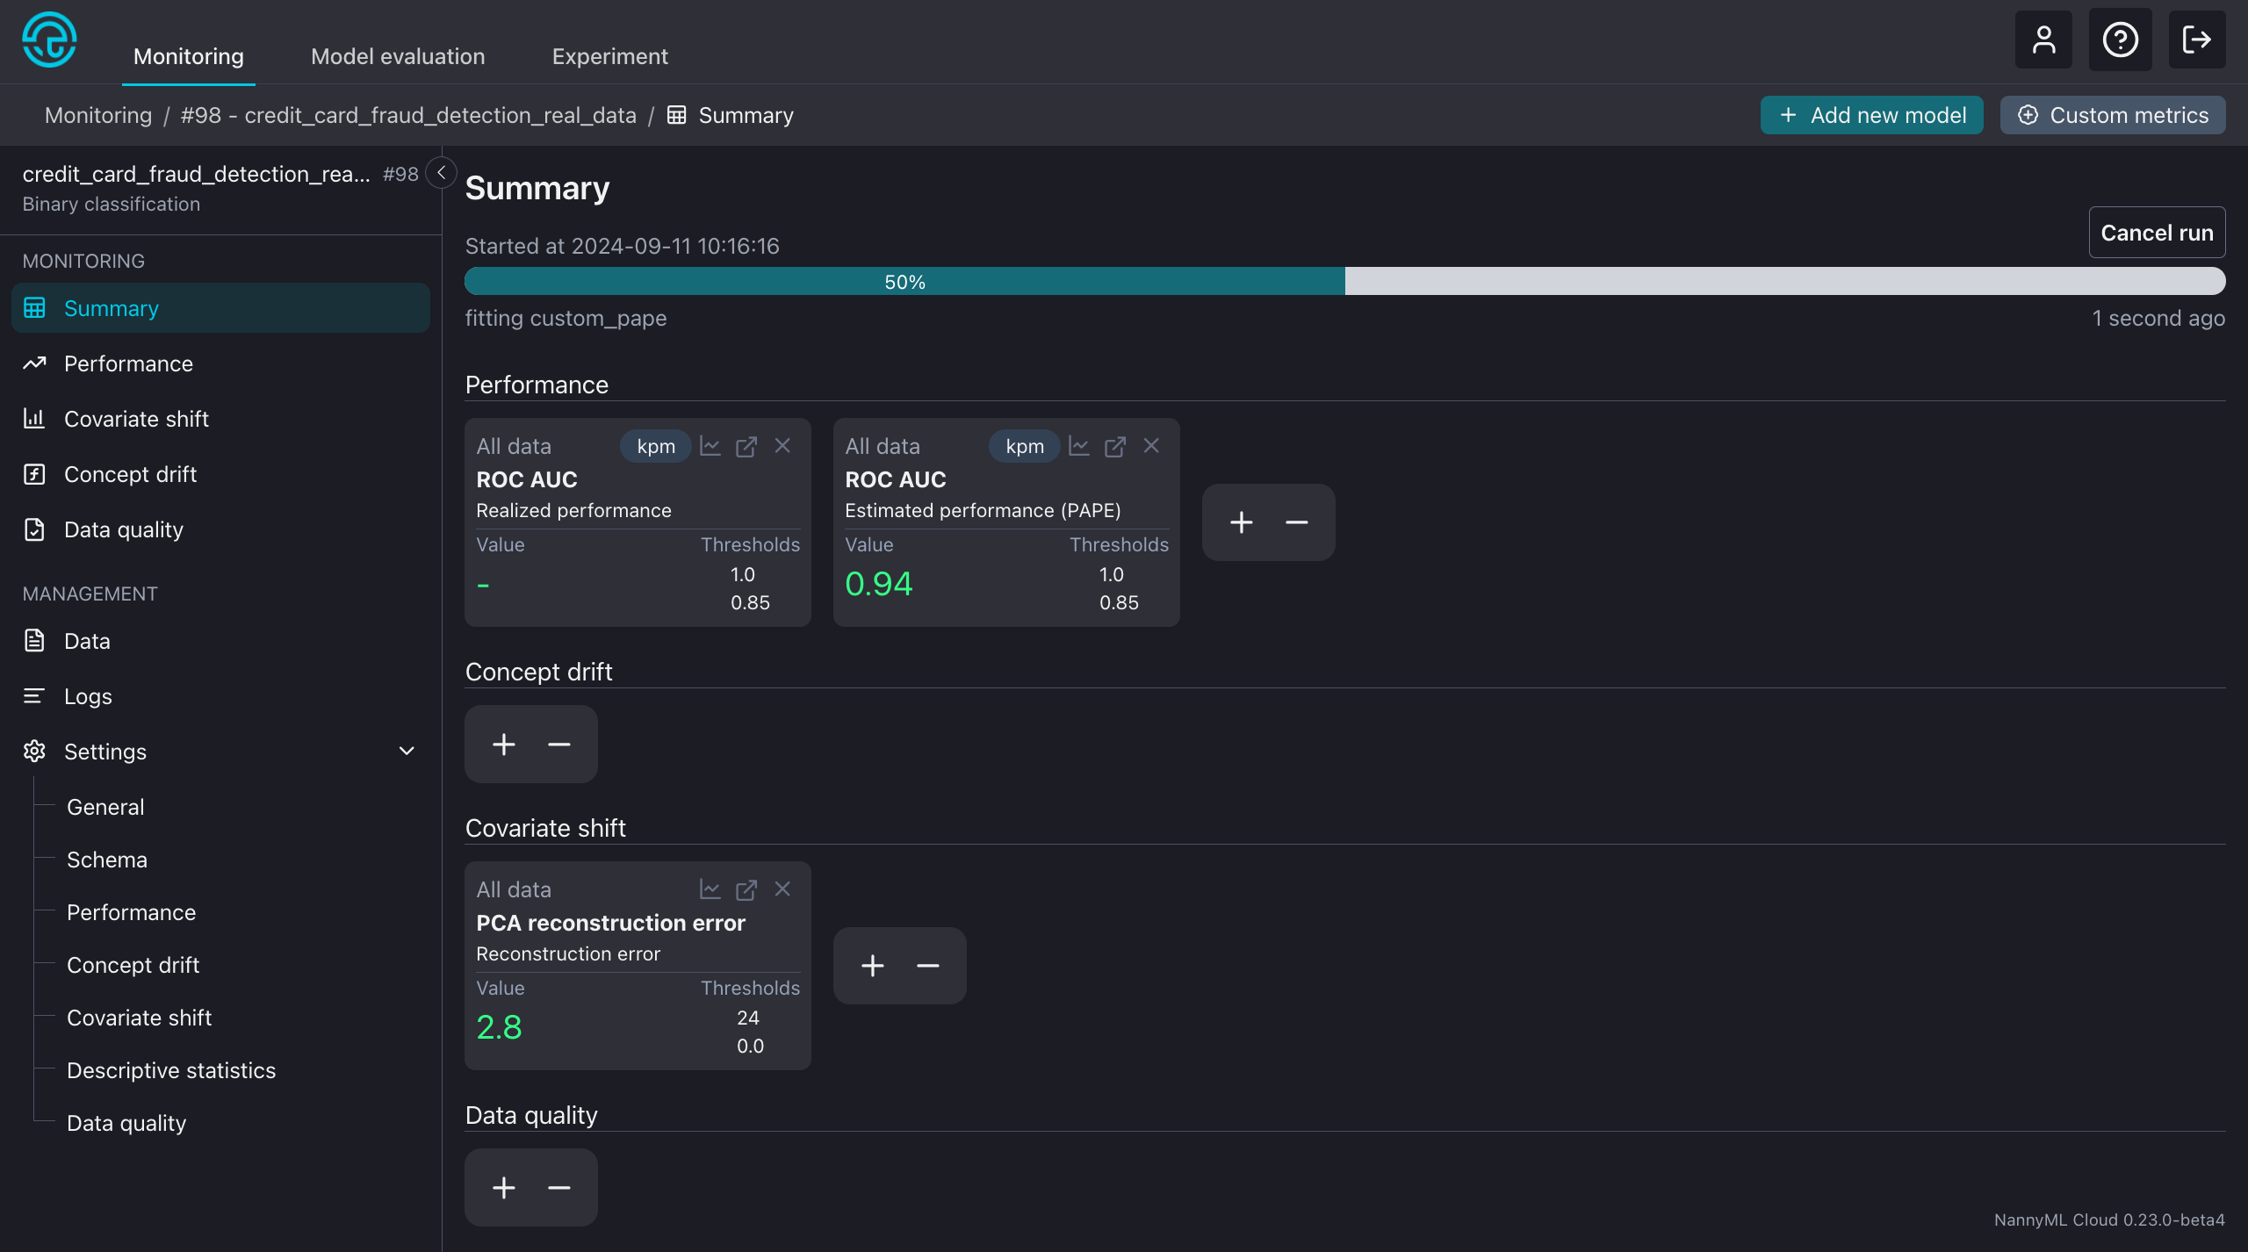
Task: Click the kpm tag on the Estimated performance card
Action: (1024, 446)
